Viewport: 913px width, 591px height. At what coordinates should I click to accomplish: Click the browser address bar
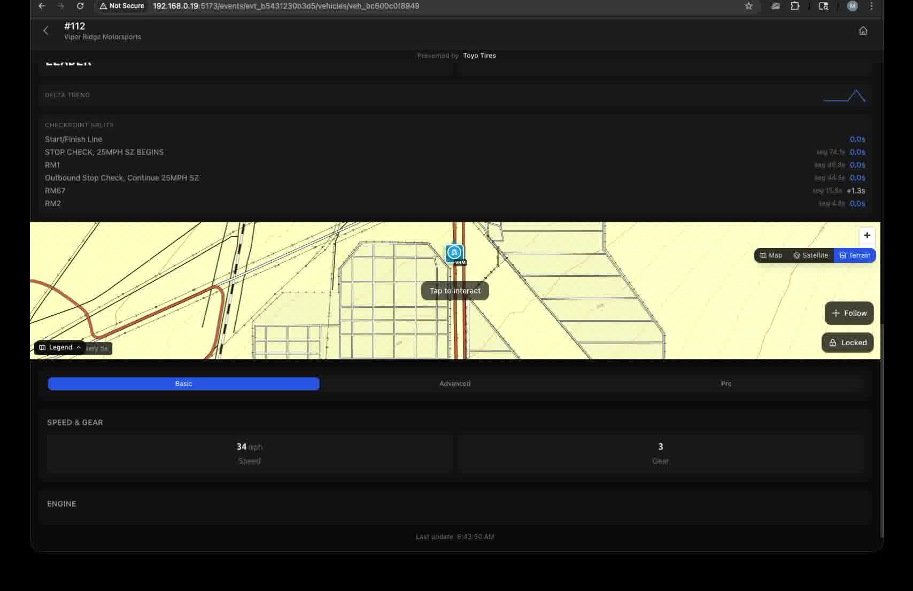[x=286, y=6]
